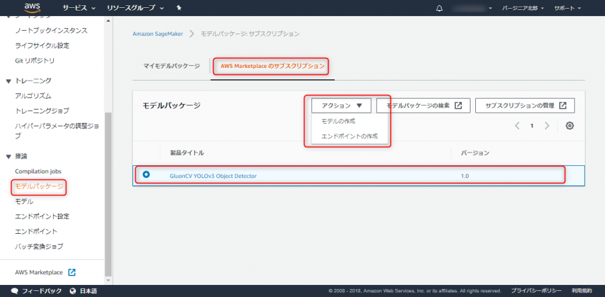Open 利用規約 footer link

582,291
